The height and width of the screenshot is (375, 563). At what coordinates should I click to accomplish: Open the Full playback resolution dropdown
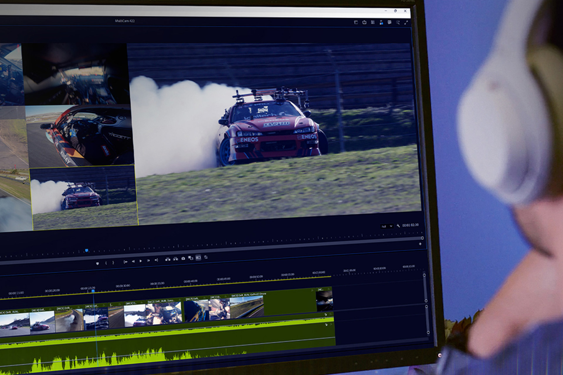pyautogui.click(x=386, y=226)
